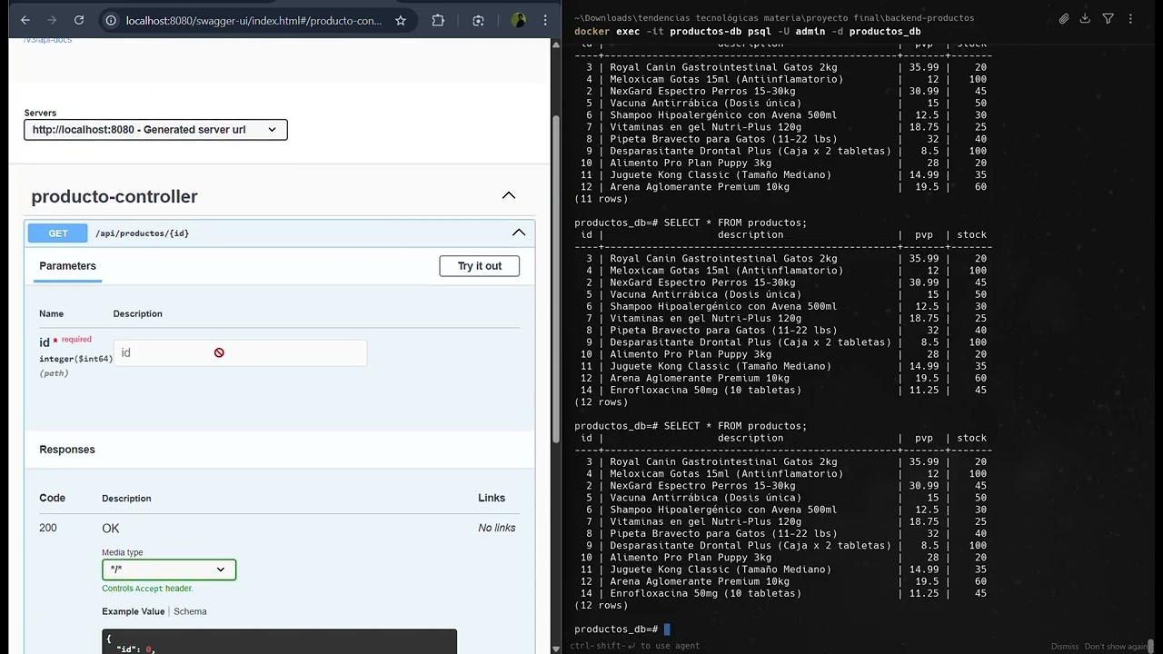Open the browser profile avatar
The image size is (1163, 654).
tap(519, 20)
